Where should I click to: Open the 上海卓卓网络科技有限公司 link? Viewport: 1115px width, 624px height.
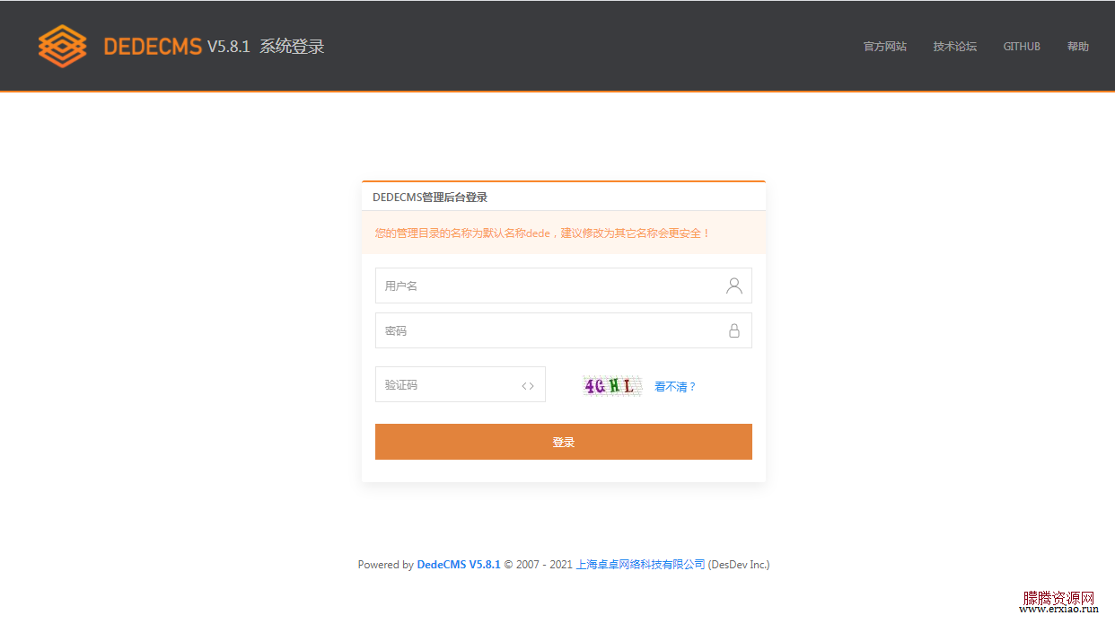(640, 565)
